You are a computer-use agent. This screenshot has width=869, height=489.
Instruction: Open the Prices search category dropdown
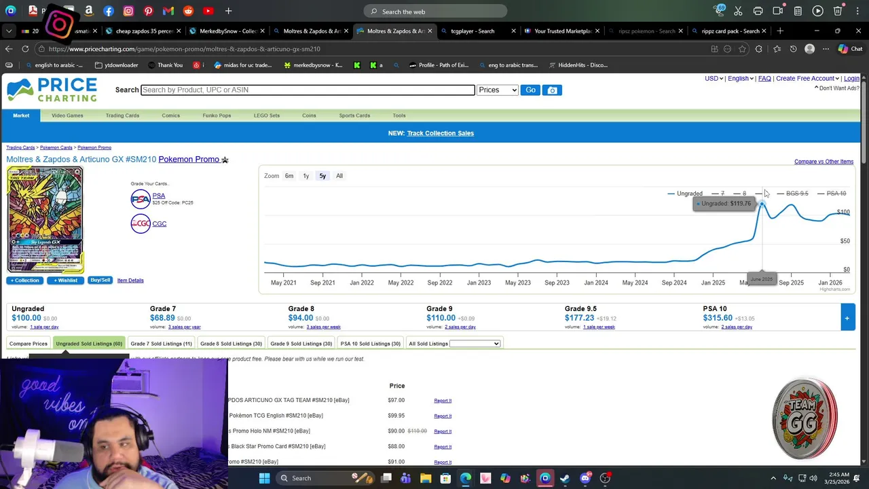click(497, 90)
